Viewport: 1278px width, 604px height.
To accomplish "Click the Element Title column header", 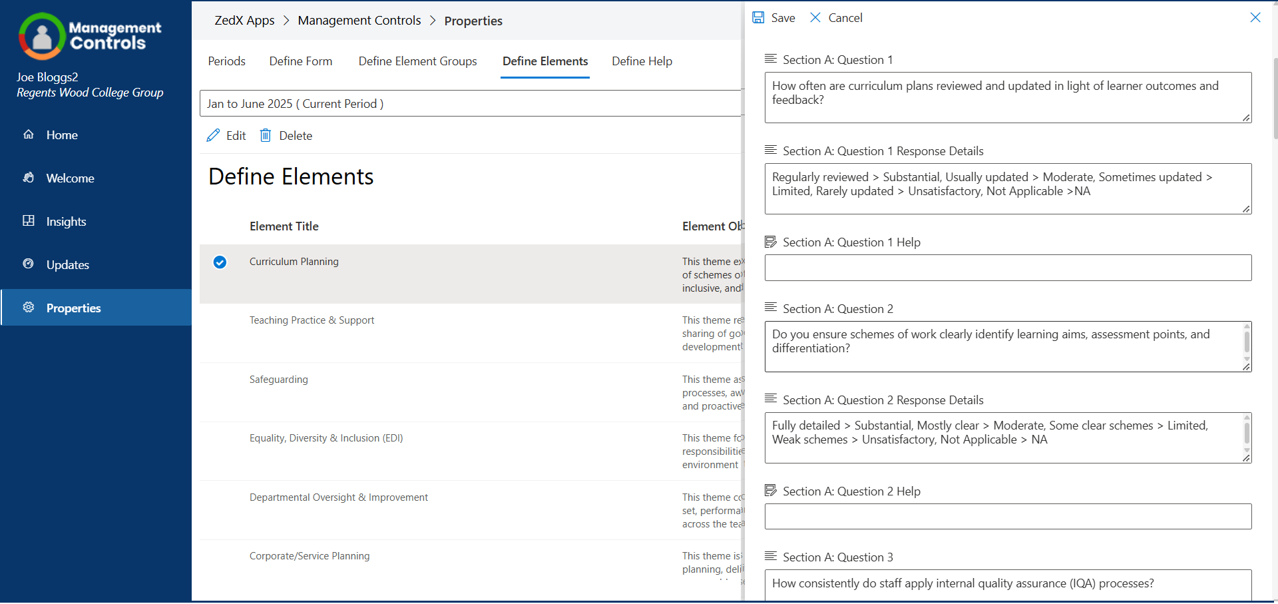I will click(284, 226).
